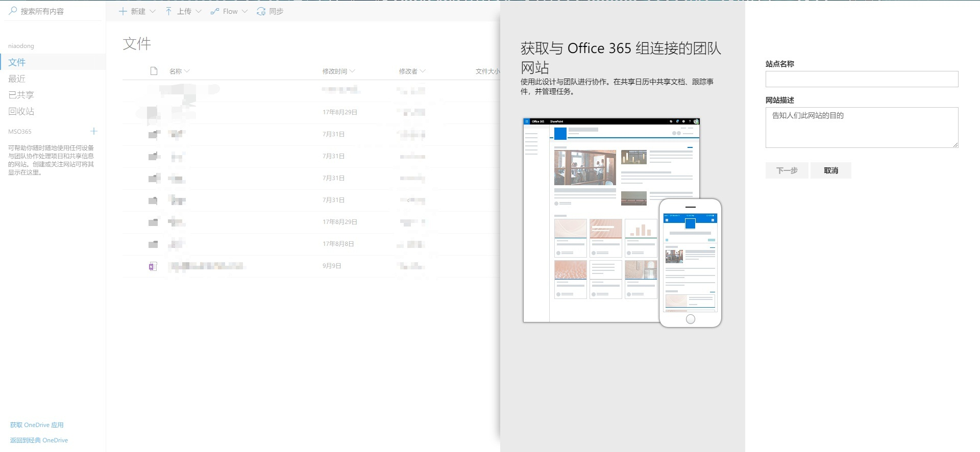Click the niaodong account label in sidebar
The width and height of the screenshot is (980, 452).
(x=21, y=46)
